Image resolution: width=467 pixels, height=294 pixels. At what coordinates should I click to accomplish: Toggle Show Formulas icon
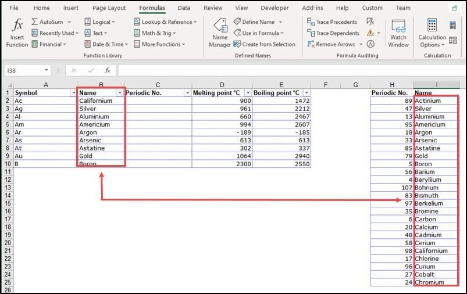370,21
